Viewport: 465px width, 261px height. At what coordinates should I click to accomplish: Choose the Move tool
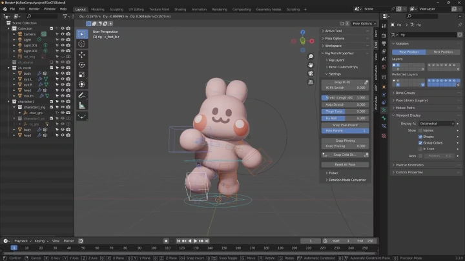(x=82, y=55)
